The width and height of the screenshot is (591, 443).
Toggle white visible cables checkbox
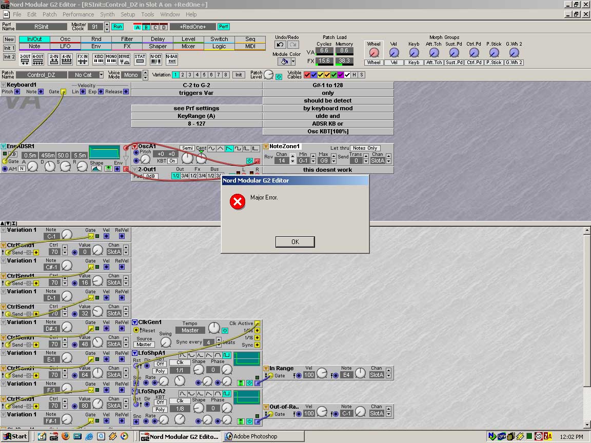347,75
